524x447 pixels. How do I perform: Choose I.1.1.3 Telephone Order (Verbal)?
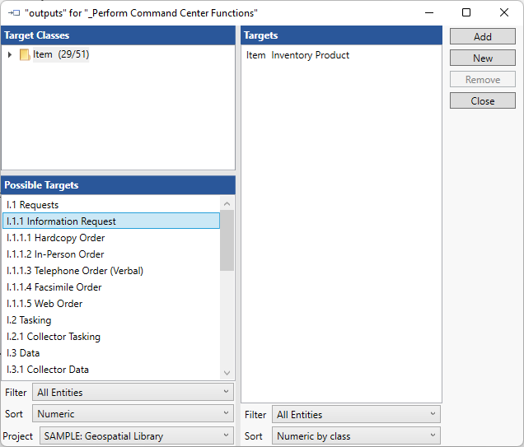click(75, 271)
